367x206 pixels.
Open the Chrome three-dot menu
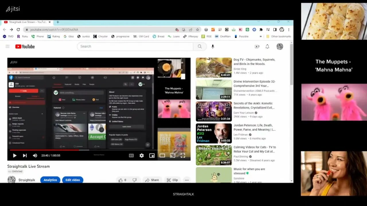tap(289, 29)
